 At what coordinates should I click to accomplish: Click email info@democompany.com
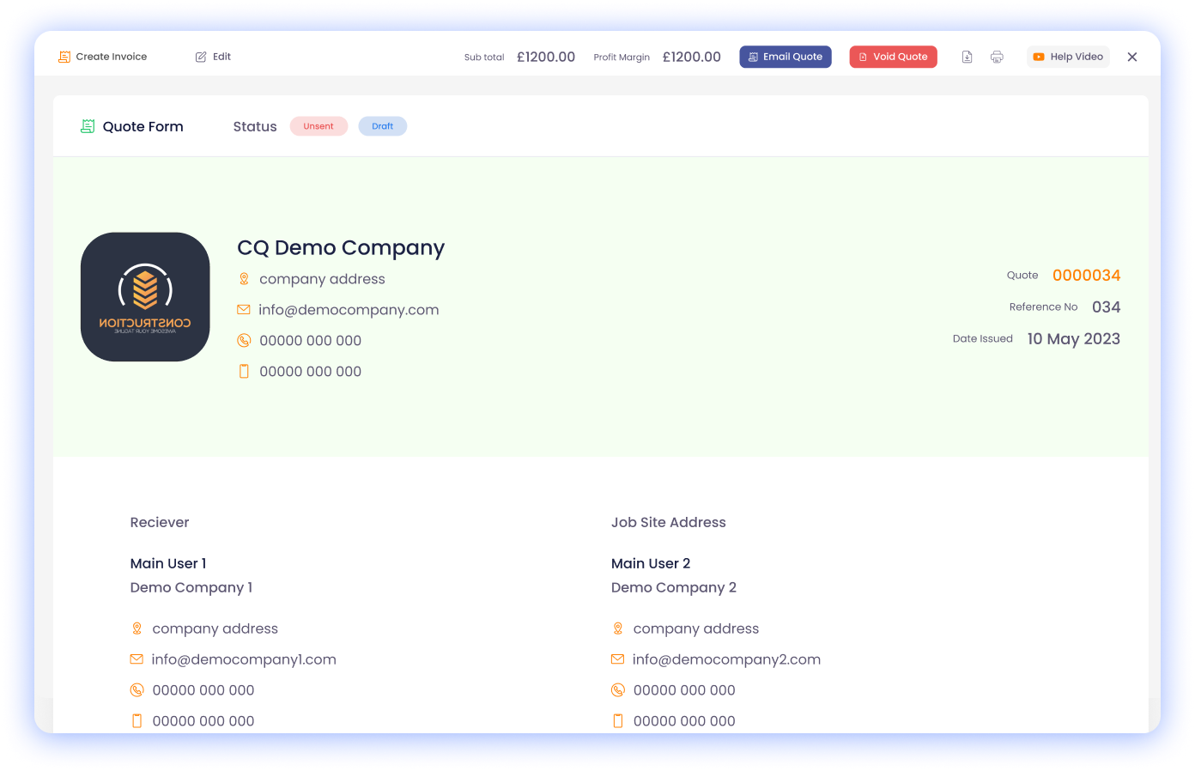click(349, 310)
